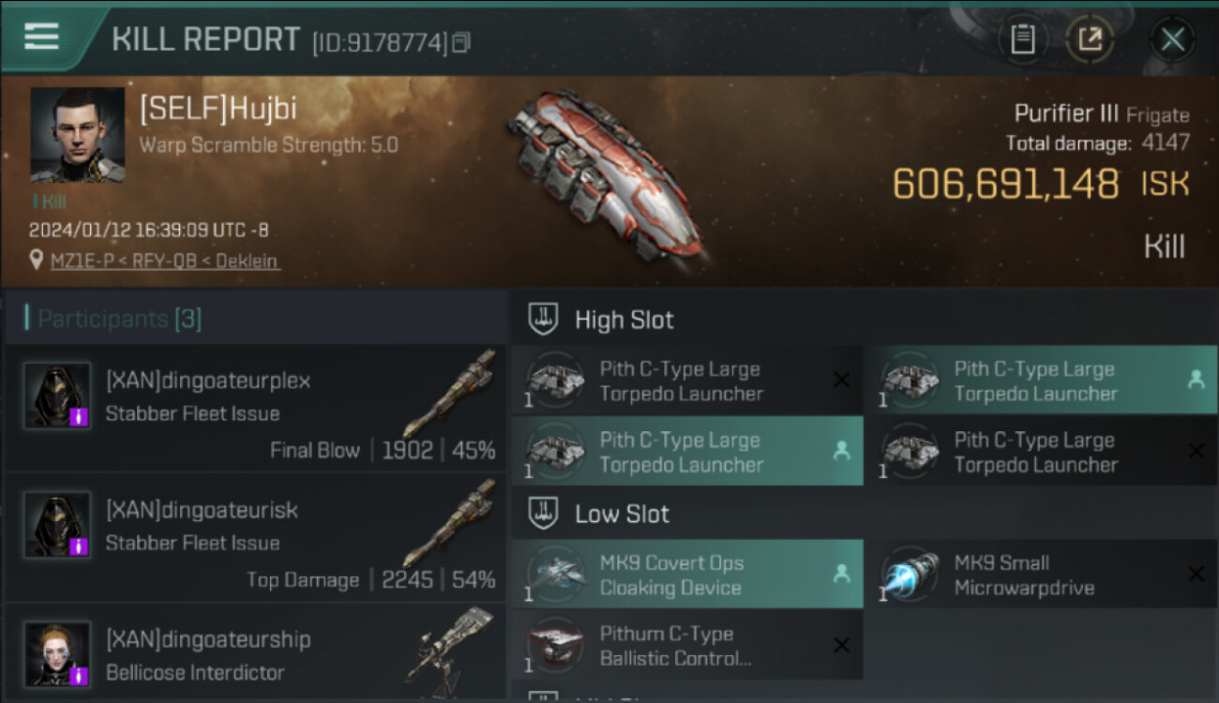Select MK9 Small Microwarpdrive module

(1041, 575)
